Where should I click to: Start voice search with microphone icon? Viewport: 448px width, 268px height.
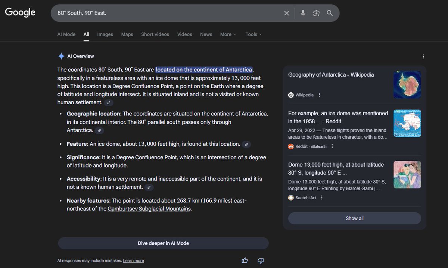coord(303,13)
